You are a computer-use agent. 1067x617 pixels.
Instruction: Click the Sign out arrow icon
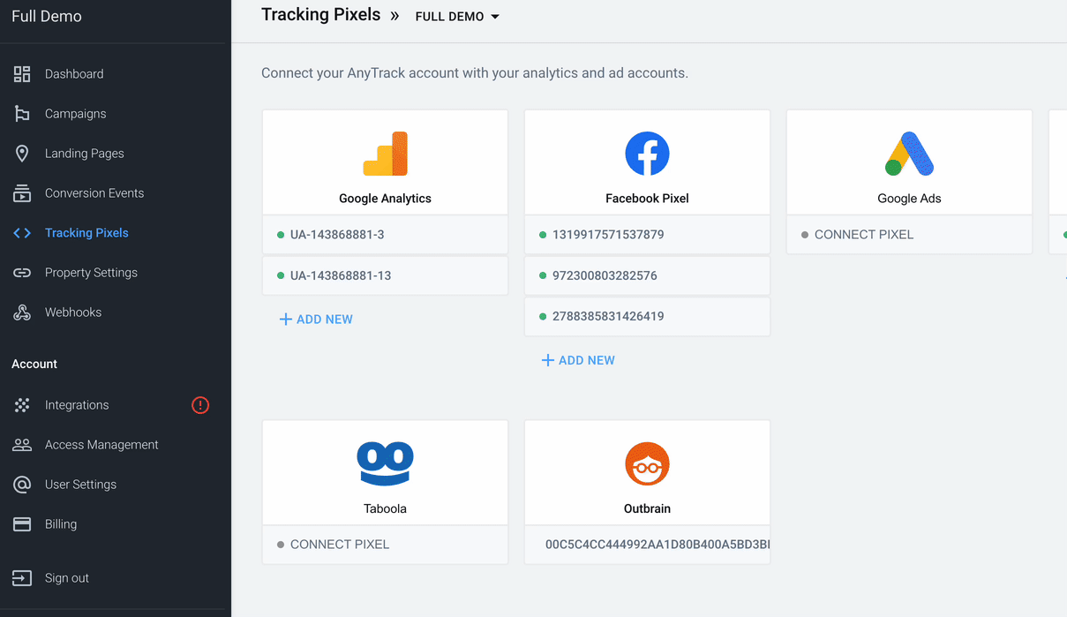click(x=22, y=578)
